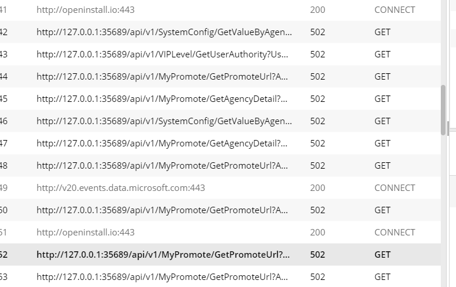Select the openinstall.io:443 CONNECT row 41
The width and height of the screenshot is (456, 287).
(220, 10)
